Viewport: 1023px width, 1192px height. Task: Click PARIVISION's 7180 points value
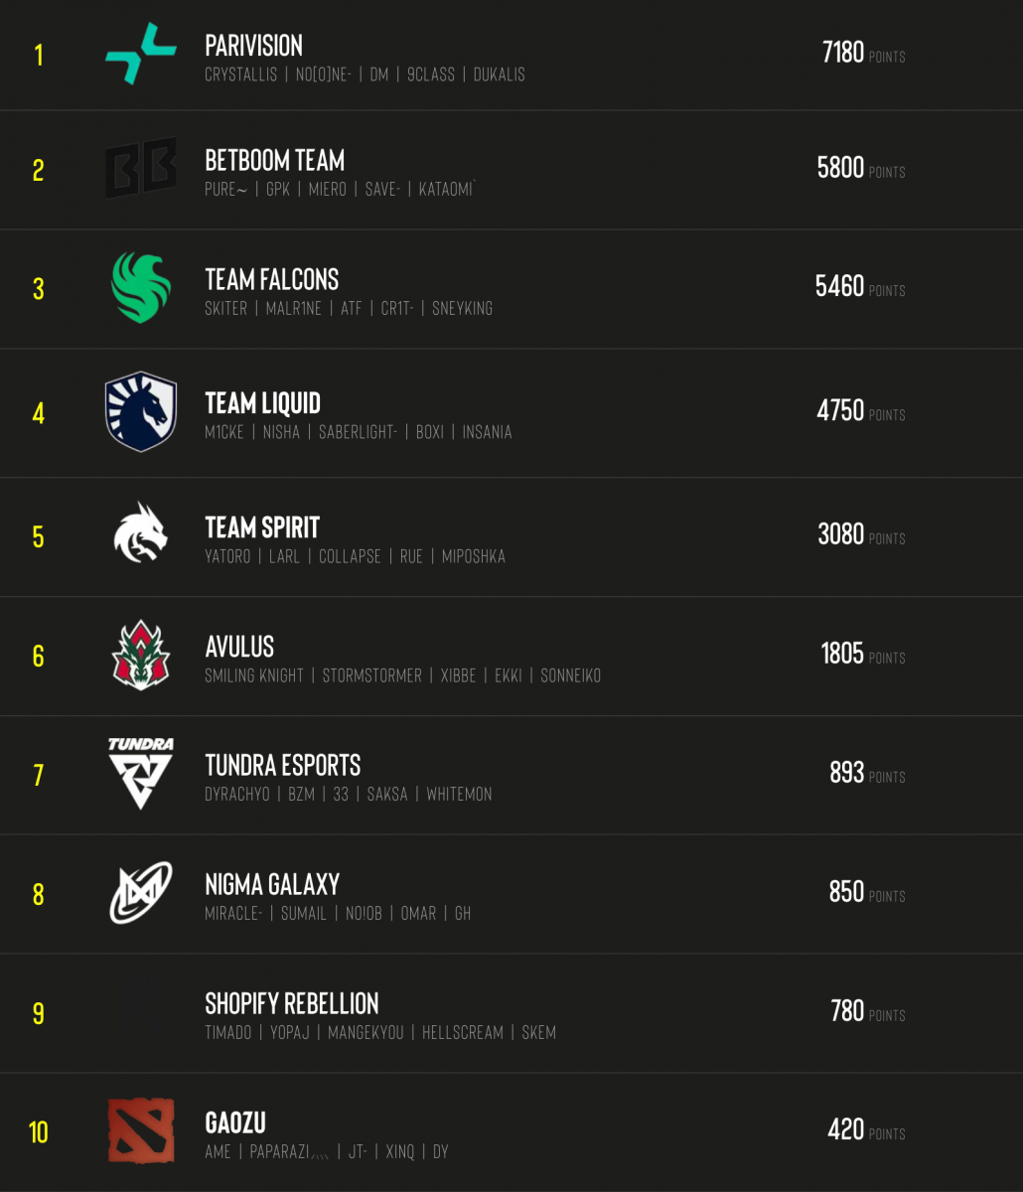click(843, 53)
